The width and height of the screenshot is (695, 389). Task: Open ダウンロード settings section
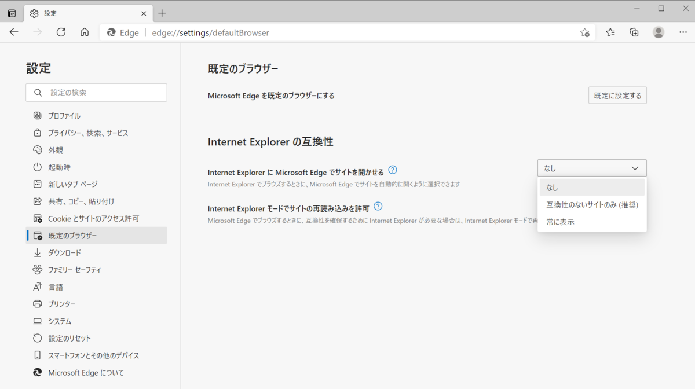pyautogui.click(x=96, y=252)
